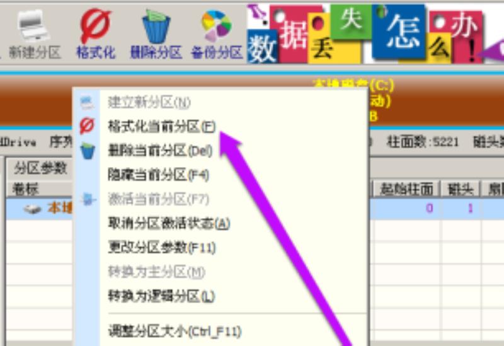Click the 删除分区 trash bin toolbar icon
Viewport: 504px width, 346px height.
coord(156,26)
